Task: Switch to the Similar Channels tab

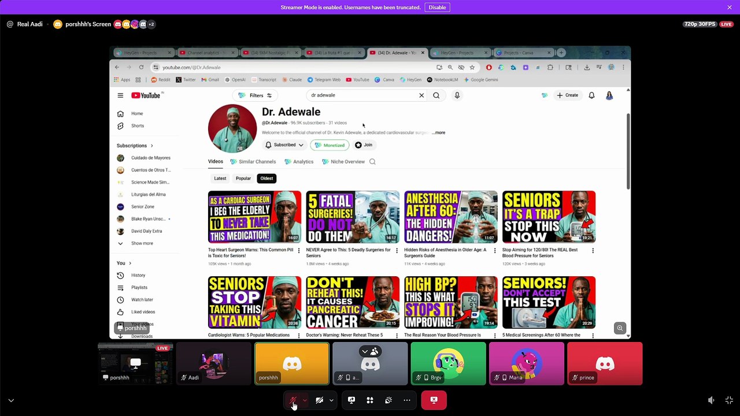Action: [253, 162]
